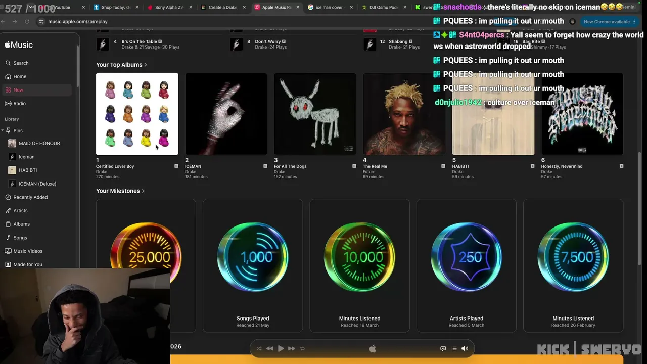Select the New section in sidebar
The width and height of the screenshot is (647, 364).
click(x=38, y=90)
